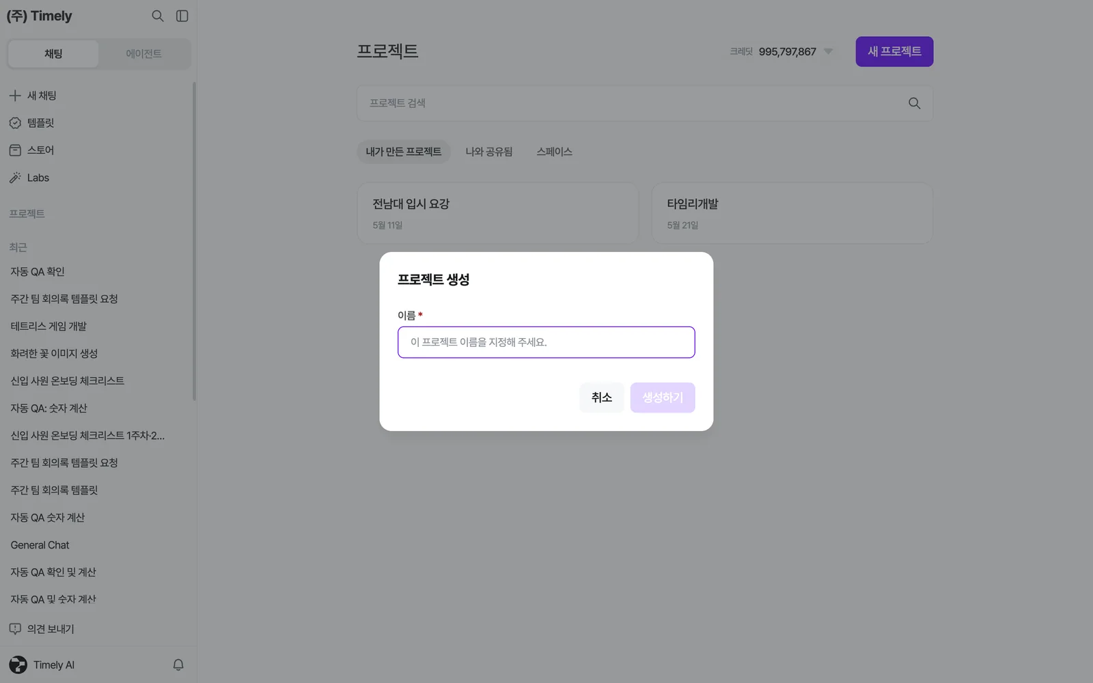1093x683 pixels.
Task: Click the Timely AI avatar icon
Action: coord(18,665)
